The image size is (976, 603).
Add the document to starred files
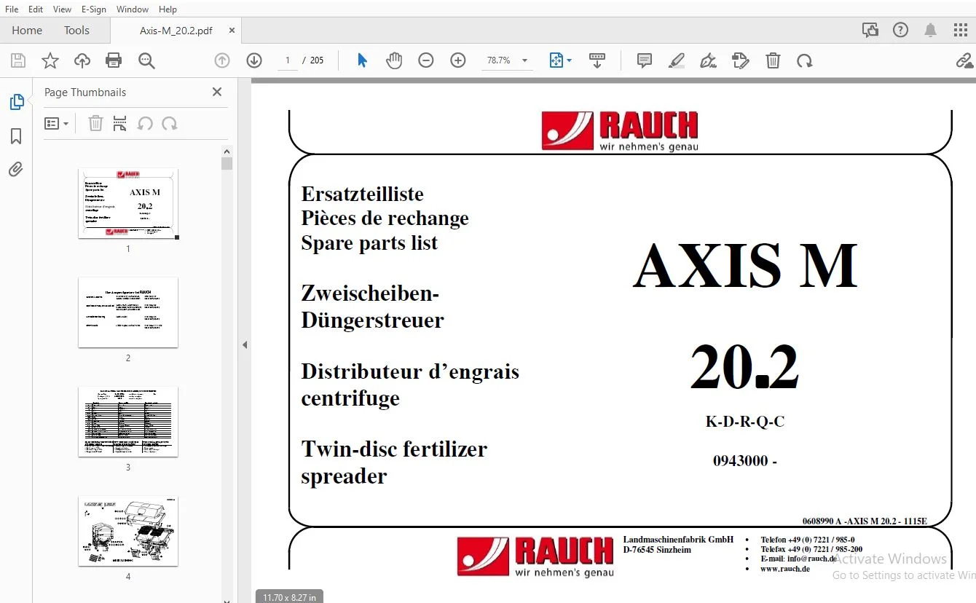(50, 60)
